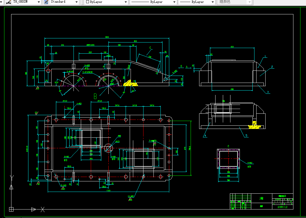306x218 pixels.
Task: Click the surface finish triangle symbol under 12-Ø32
Action: tap(130, 199)
